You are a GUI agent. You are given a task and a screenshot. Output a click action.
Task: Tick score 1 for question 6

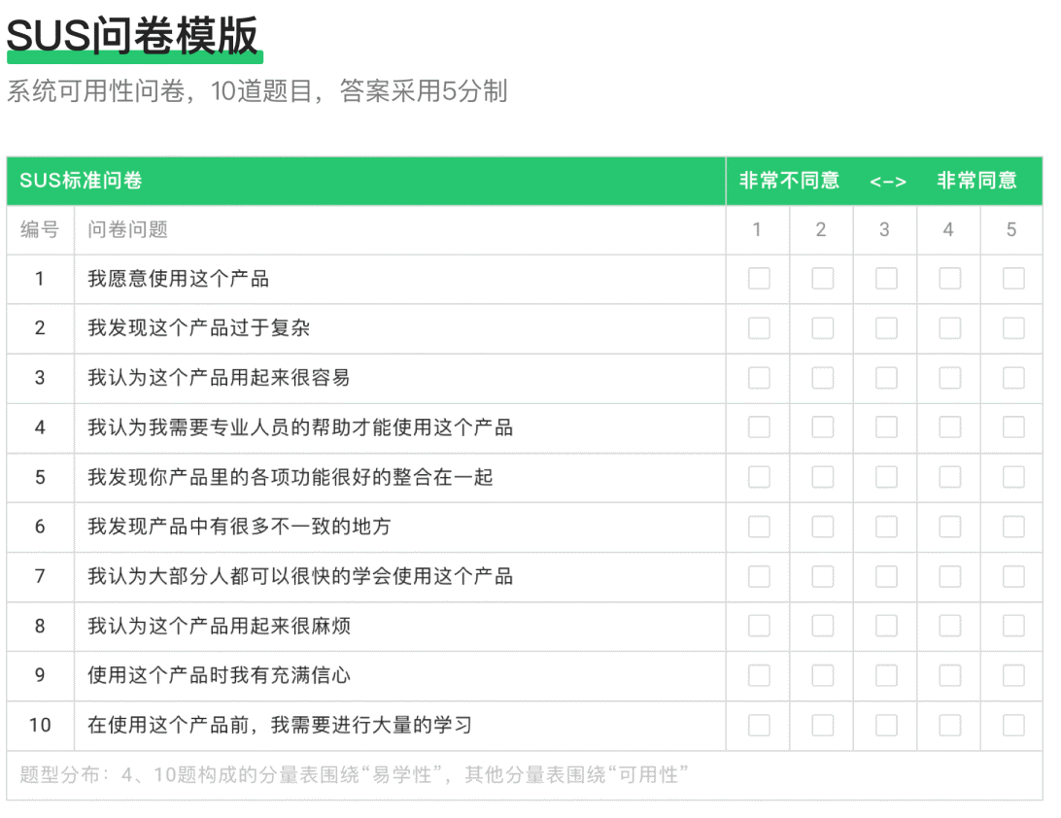pyautogui.click(x=759, y=527)
